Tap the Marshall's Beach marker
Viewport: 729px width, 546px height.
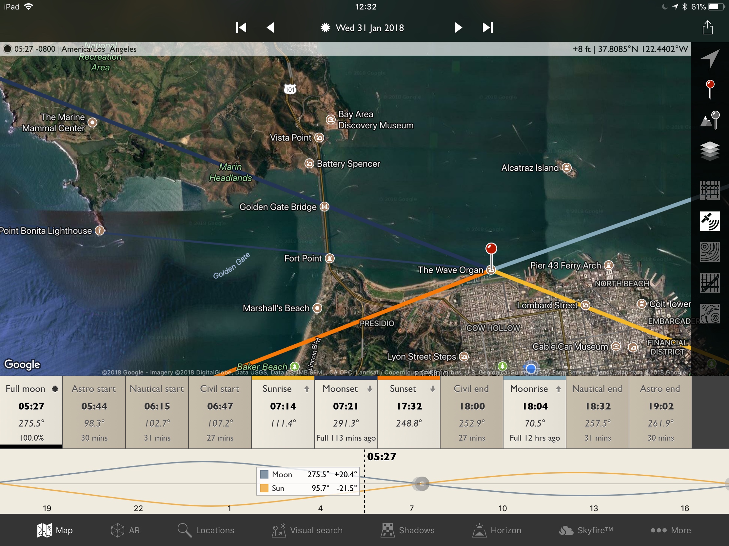pos(317,308)
